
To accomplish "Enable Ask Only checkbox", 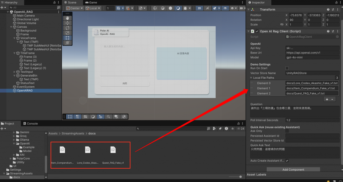I will (x=287, y=131).
